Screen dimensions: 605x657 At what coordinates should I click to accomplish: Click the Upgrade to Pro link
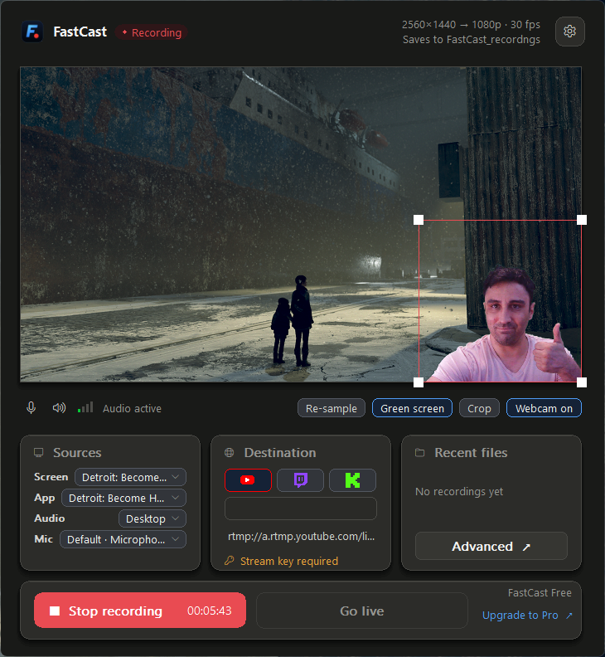pyautogui.click(x=527, y=615)
